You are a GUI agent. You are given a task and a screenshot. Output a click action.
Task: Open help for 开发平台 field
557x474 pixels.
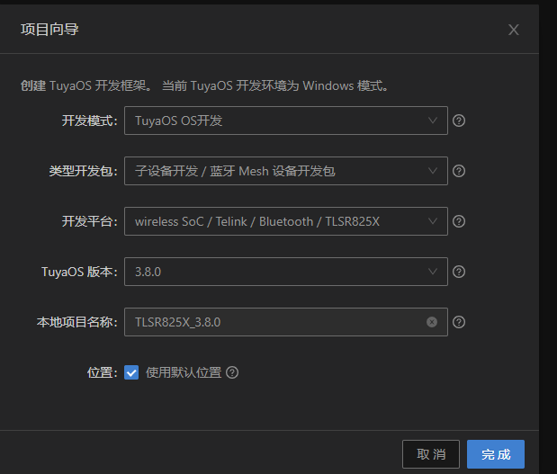tap(459, 221)
